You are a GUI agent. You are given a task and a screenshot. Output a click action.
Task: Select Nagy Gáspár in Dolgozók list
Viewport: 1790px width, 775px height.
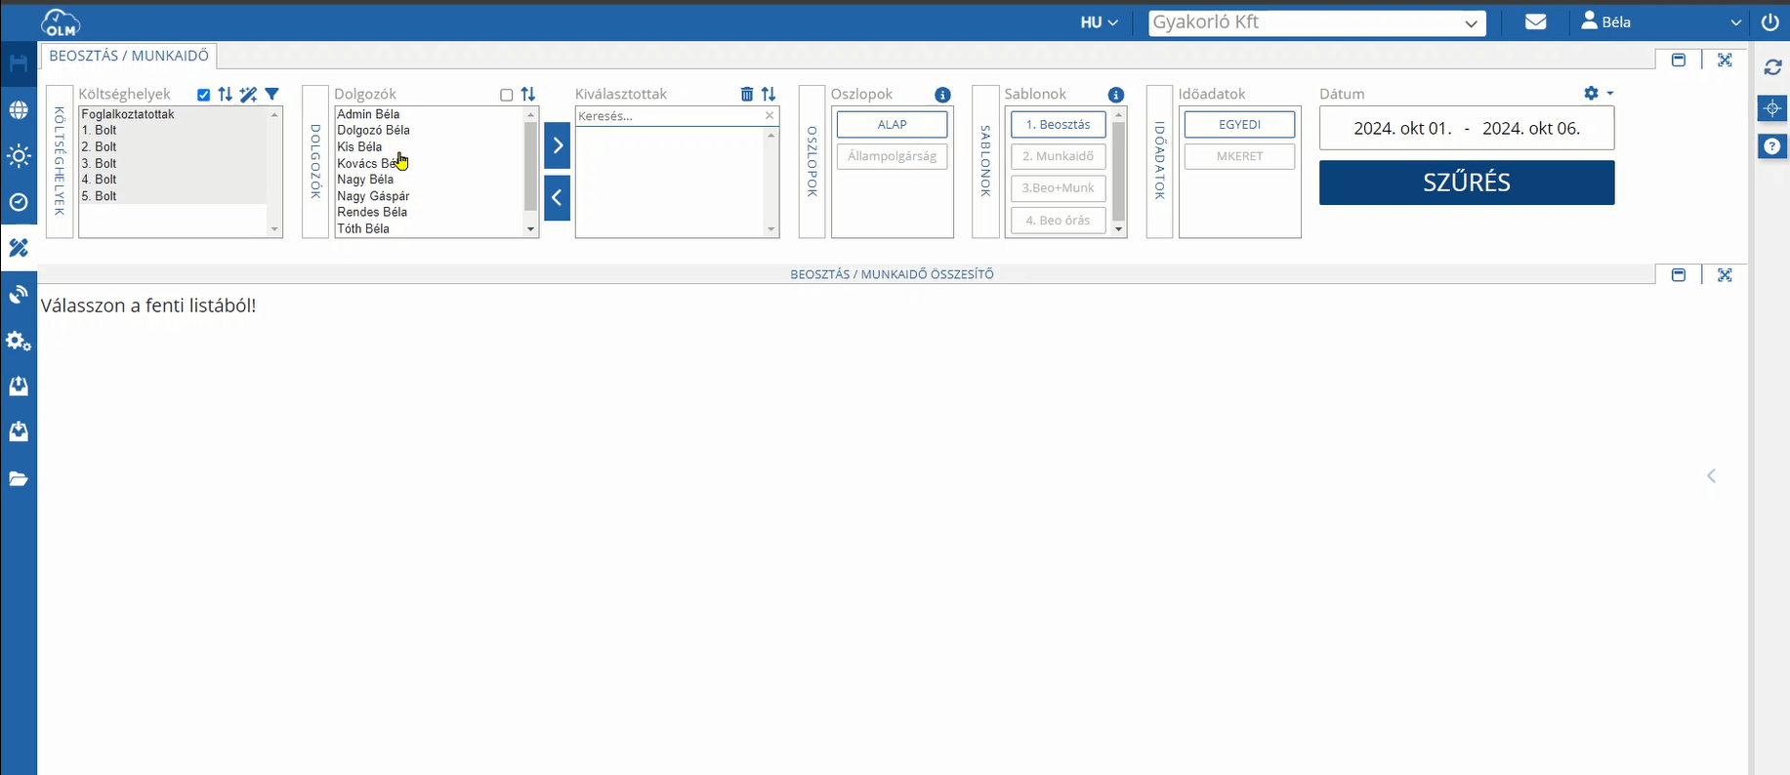[373, 196]
